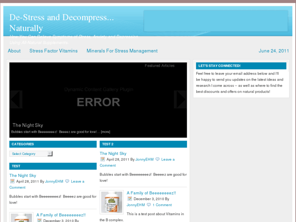This screenshot has width=296, height=222.
Task: Visit JonnyEHM link under Family of Beeeeeeeez
Action: tap(136, 205)
